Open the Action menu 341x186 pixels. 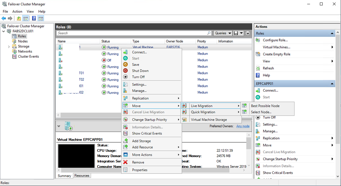point(17,12)
